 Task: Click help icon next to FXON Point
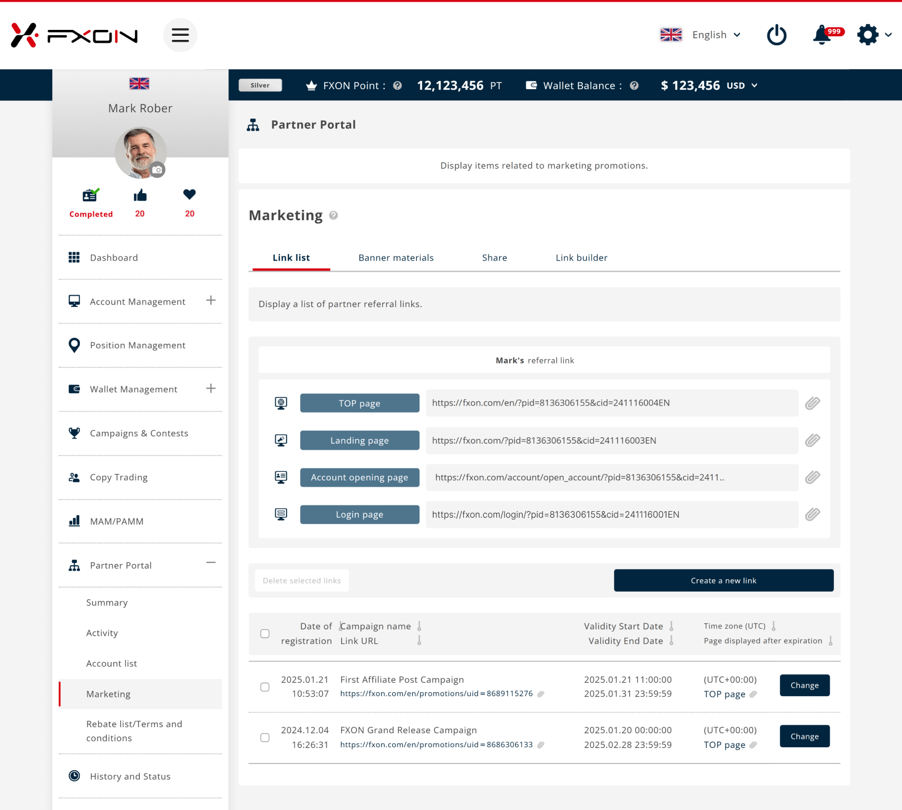(398, 86)
